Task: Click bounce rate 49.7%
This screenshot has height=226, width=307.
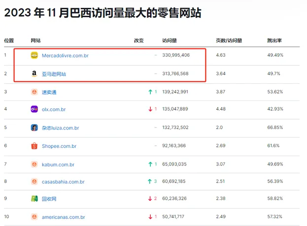Action: (x=273, y=73)
